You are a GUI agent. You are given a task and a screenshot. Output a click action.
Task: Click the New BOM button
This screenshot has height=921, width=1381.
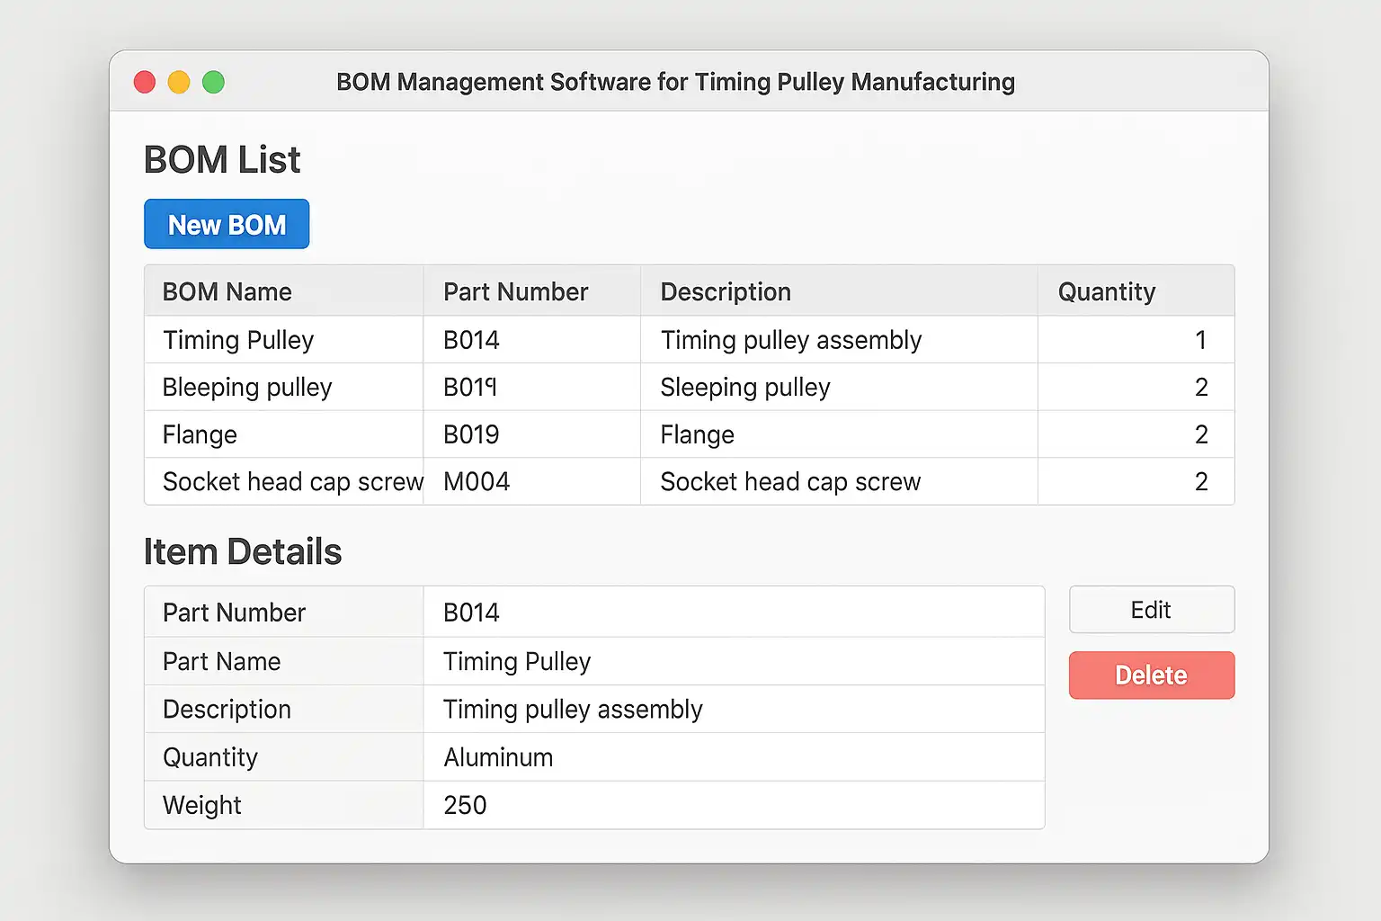pyautogui.click(x=227, y=224)
